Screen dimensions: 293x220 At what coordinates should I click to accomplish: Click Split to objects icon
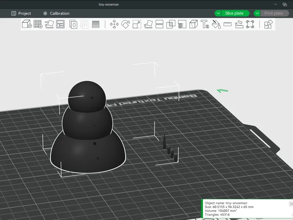tap(73, 24)
